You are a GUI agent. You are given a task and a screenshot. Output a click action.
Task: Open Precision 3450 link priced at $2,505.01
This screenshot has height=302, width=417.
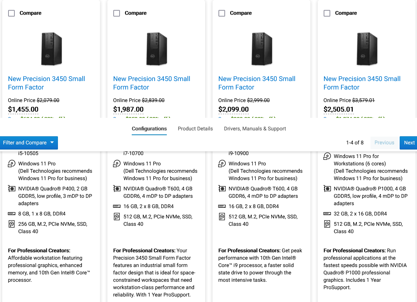coord(362,83)
